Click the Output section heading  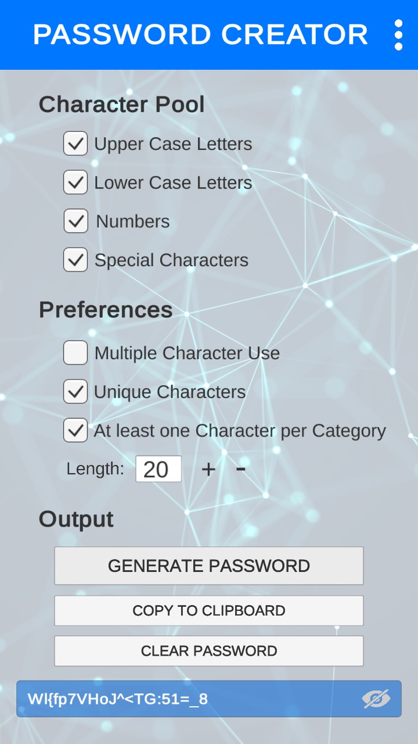tap(76, 519)
